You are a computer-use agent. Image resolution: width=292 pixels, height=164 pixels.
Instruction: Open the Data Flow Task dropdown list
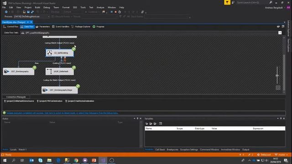[280, 33]
